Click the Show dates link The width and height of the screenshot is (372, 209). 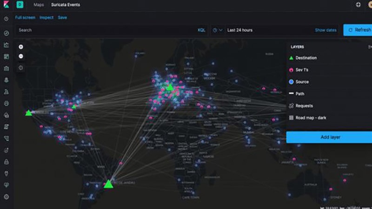(325, 30)
